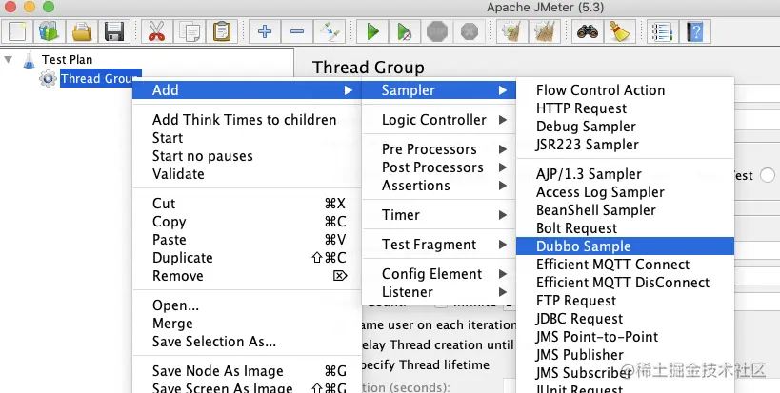780x393 pixels.
Task: Open the Pre Processors submenu arrow
Action: [x=503, y=149]
